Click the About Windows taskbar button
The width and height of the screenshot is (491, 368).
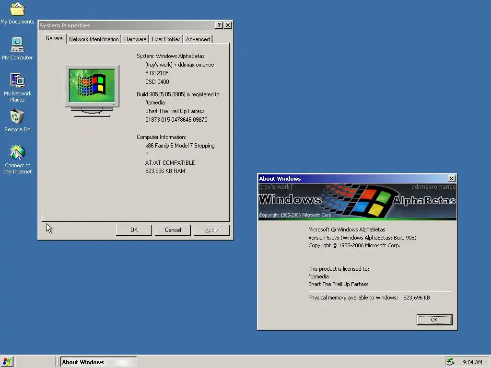tap(98, 362)
